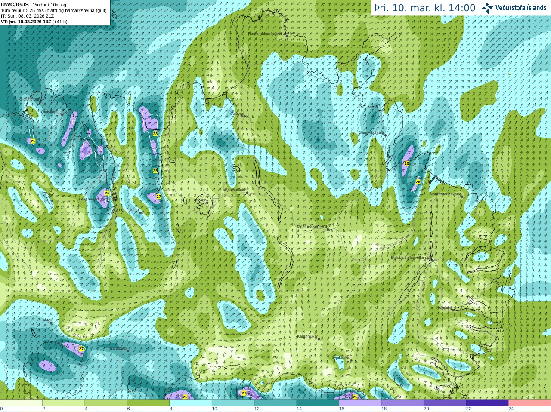Click the scale tick label 20

pos(426,409)
